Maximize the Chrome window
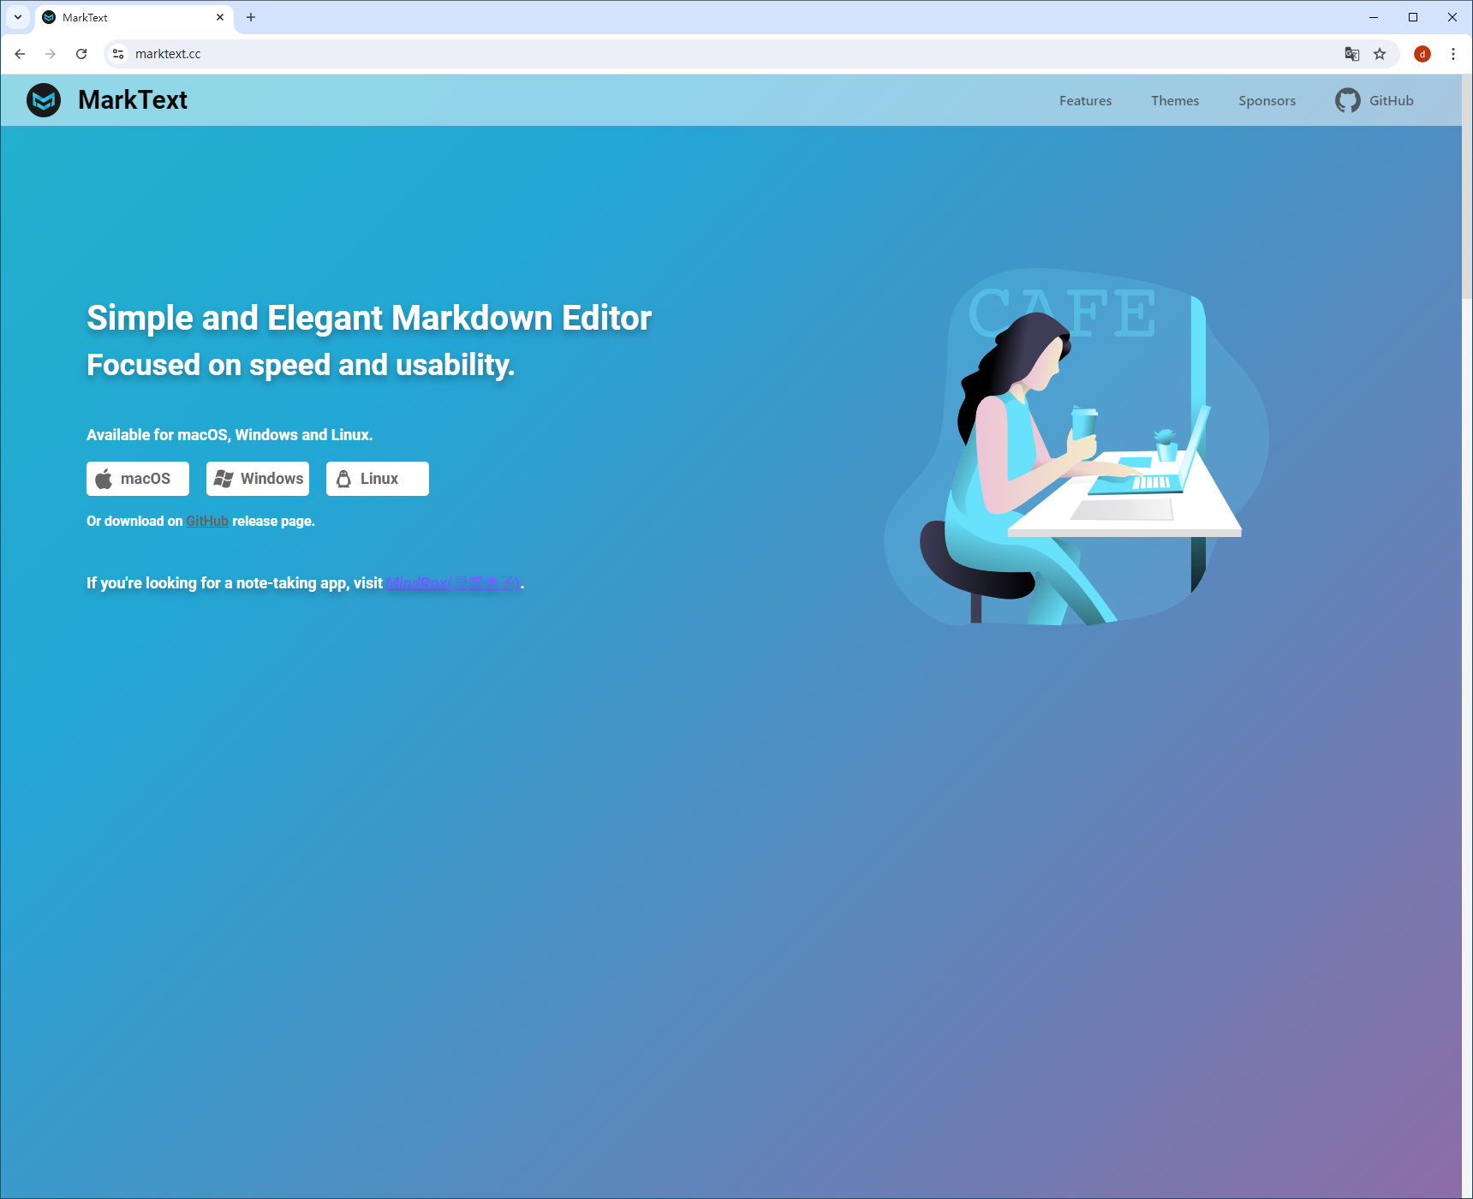 1413,17
